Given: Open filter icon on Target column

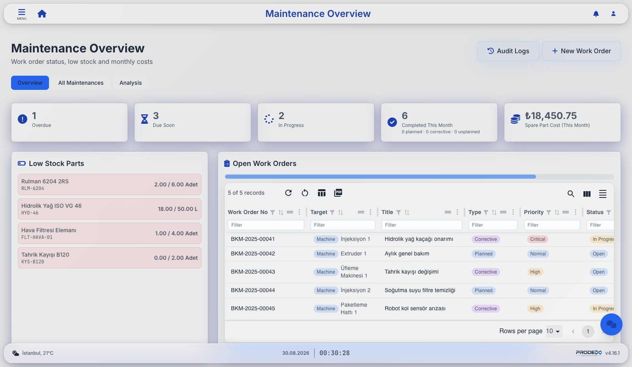Looking at the screenshot, I should coord(332,212).
